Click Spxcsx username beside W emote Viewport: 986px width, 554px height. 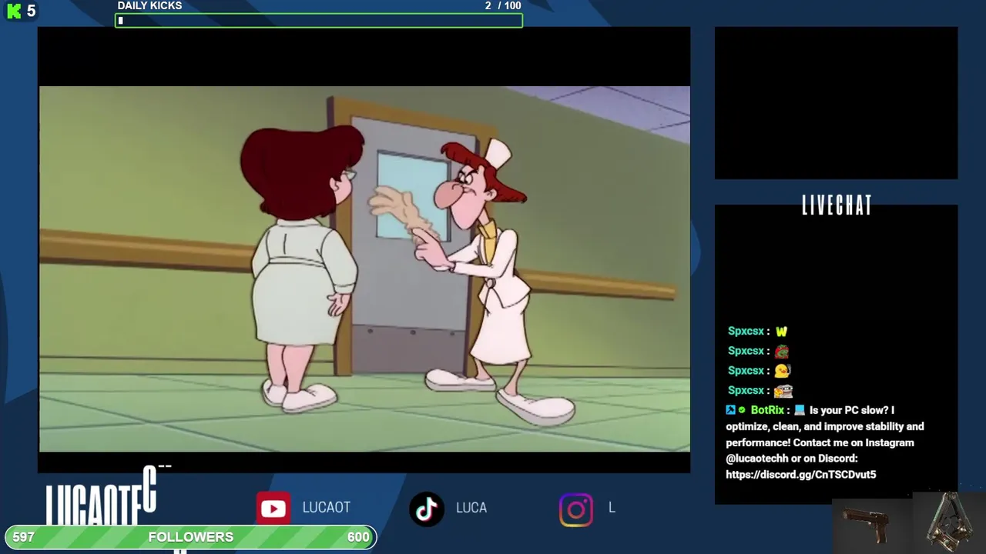click(746, 332)
